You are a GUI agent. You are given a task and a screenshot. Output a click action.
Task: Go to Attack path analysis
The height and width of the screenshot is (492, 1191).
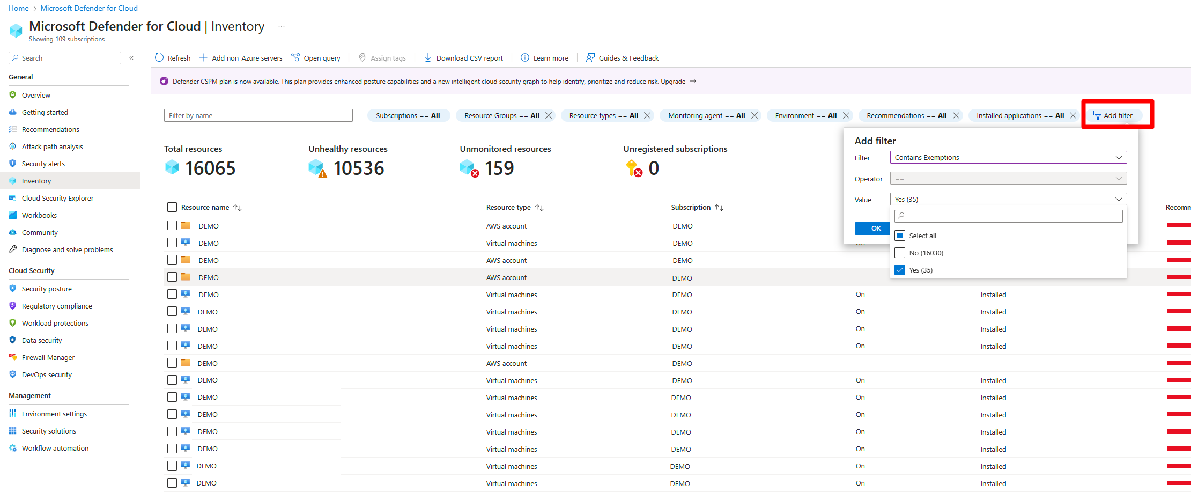pyautogui.click(x=52, y=146)
